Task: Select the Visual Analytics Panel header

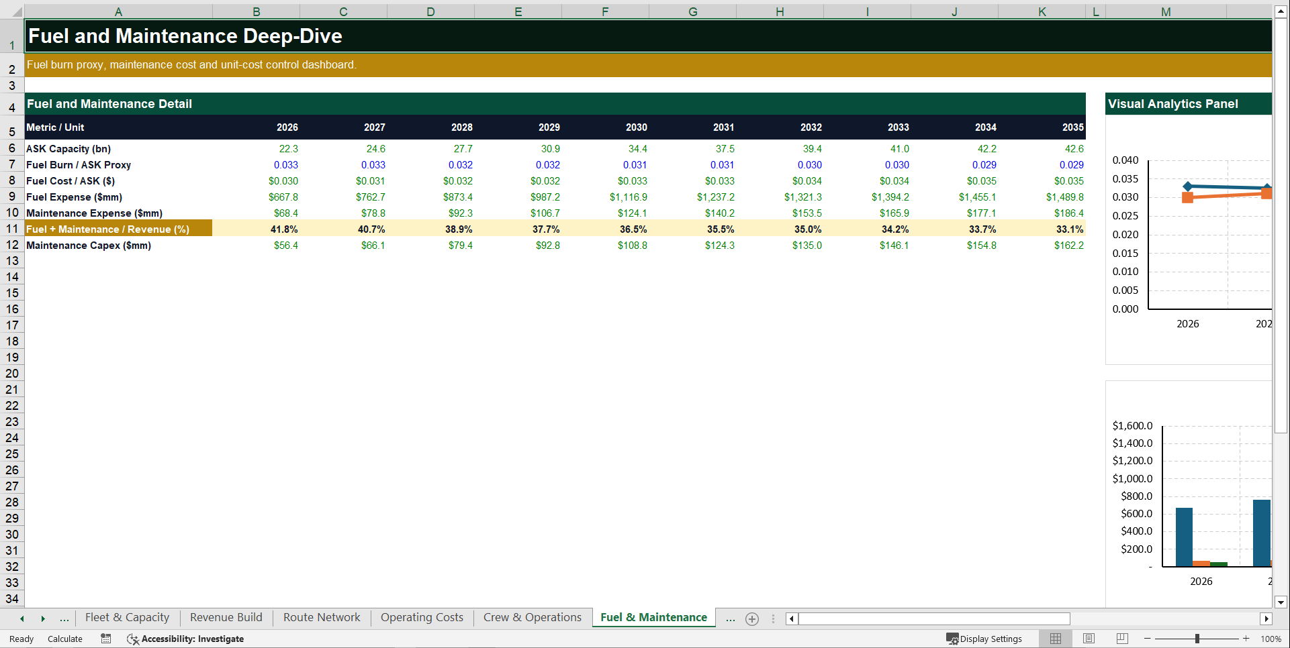Action: tap(1189, 104)
